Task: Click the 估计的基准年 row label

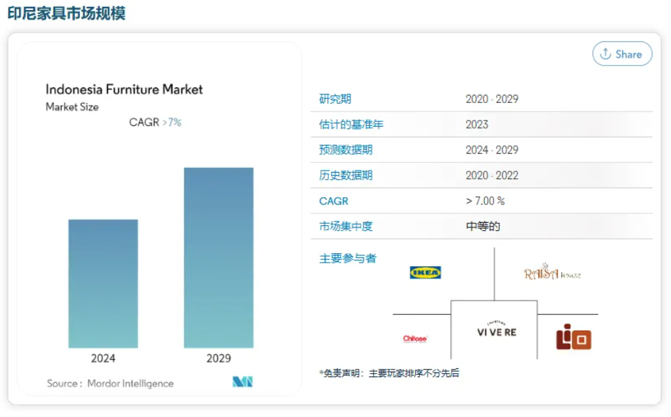Action: (351, 125)
